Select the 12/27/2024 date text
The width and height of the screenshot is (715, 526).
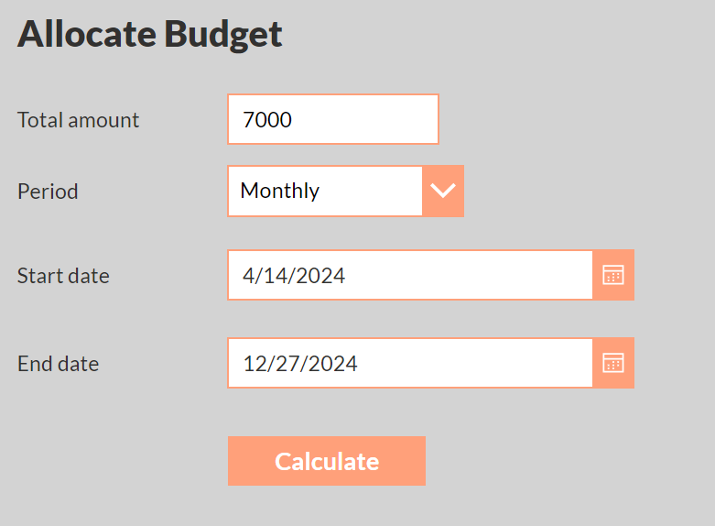pos(300,364)
